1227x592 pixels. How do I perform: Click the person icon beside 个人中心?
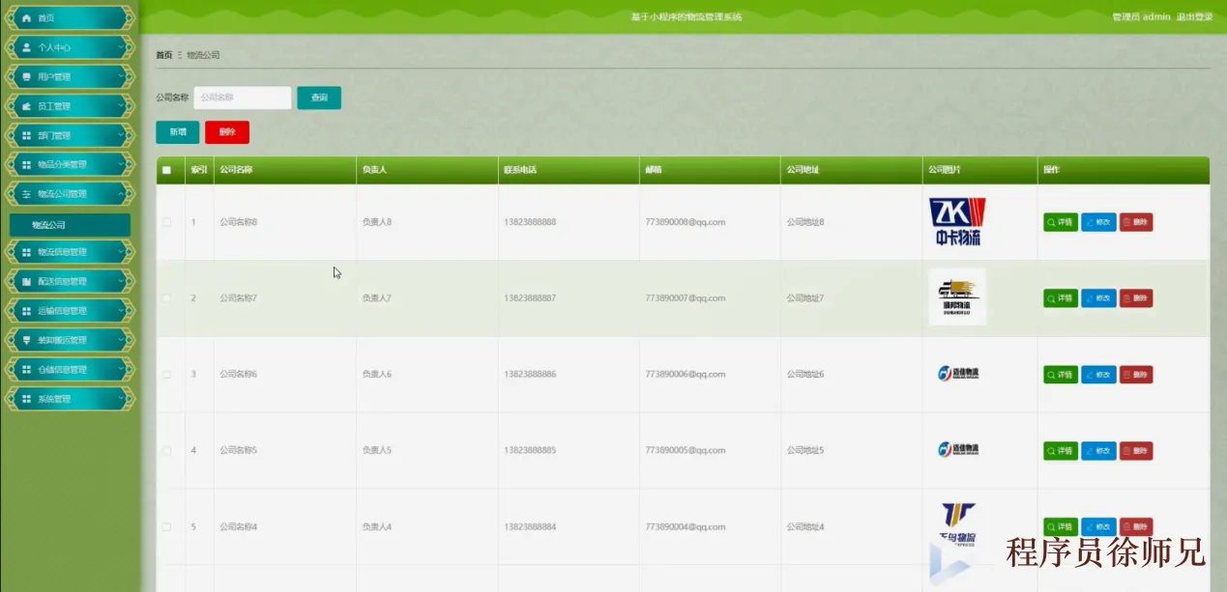click(27, 47)
